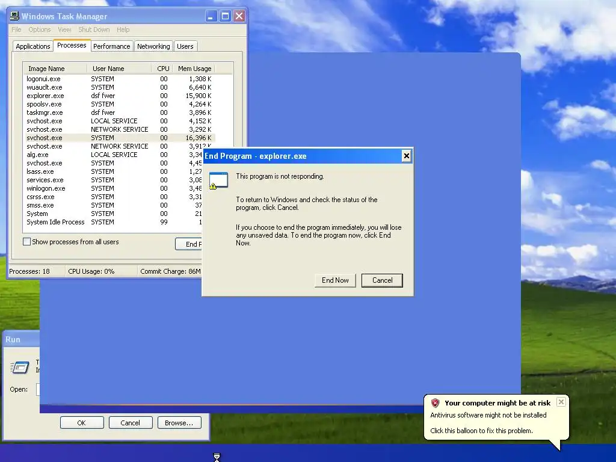This screenshot has width=616, height=462.
Task: Enable Show processes from all users
Action: 26,242
